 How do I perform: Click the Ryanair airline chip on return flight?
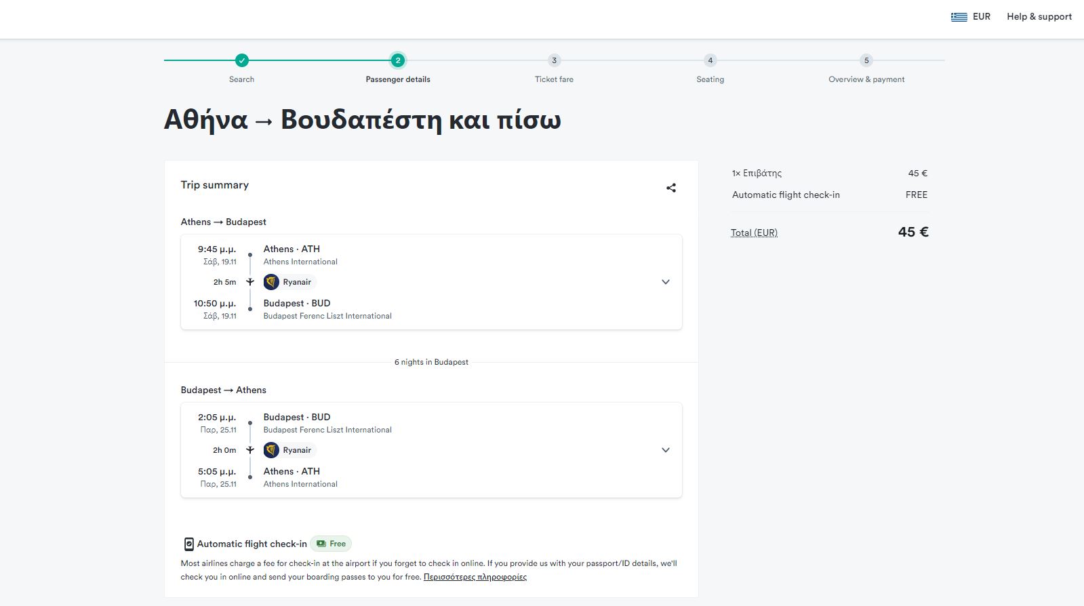[289, 450]
